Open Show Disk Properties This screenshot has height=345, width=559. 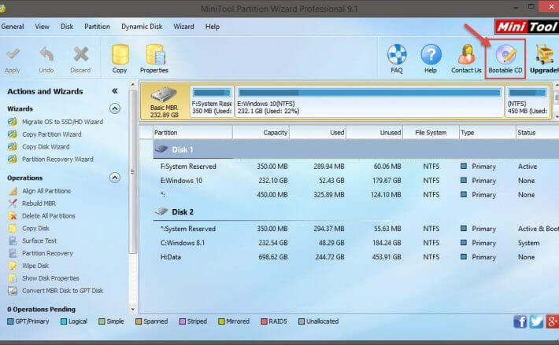(50, 278)
